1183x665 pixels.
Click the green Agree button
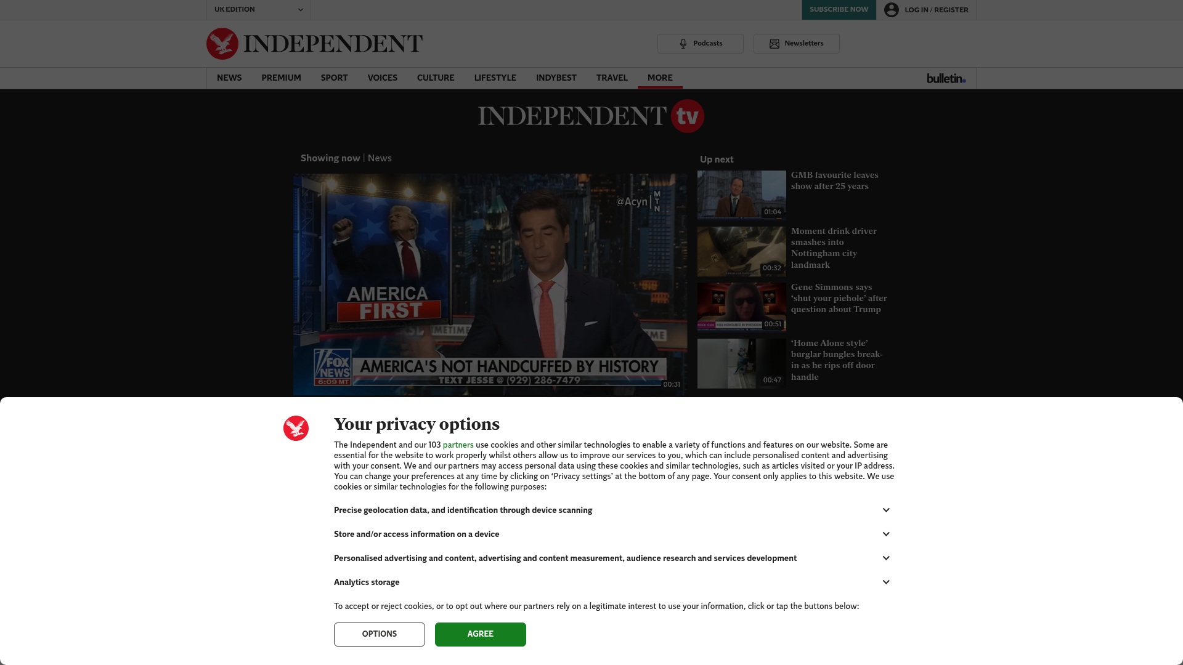click(481, 634)
